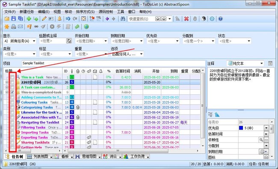Screen dimensions: 278x169
Task: Uncheck the completed task checkbox
Action: (12, 92)
